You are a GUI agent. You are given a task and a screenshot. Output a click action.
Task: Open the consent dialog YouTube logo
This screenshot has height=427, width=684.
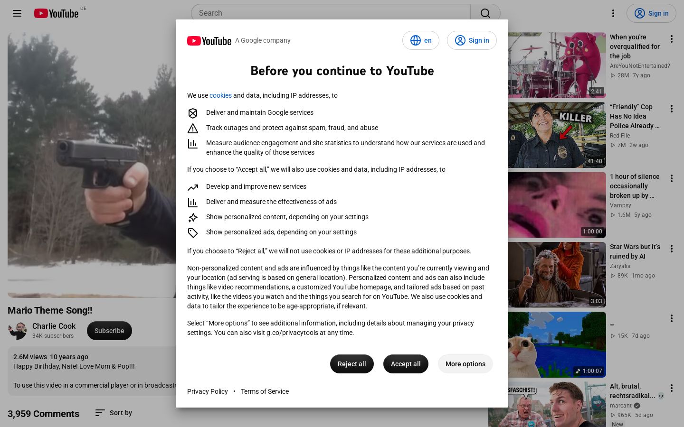click(x=209, y=41)
